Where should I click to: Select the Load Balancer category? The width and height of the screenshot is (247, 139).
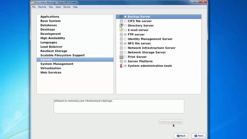click(x=75, y=47)
